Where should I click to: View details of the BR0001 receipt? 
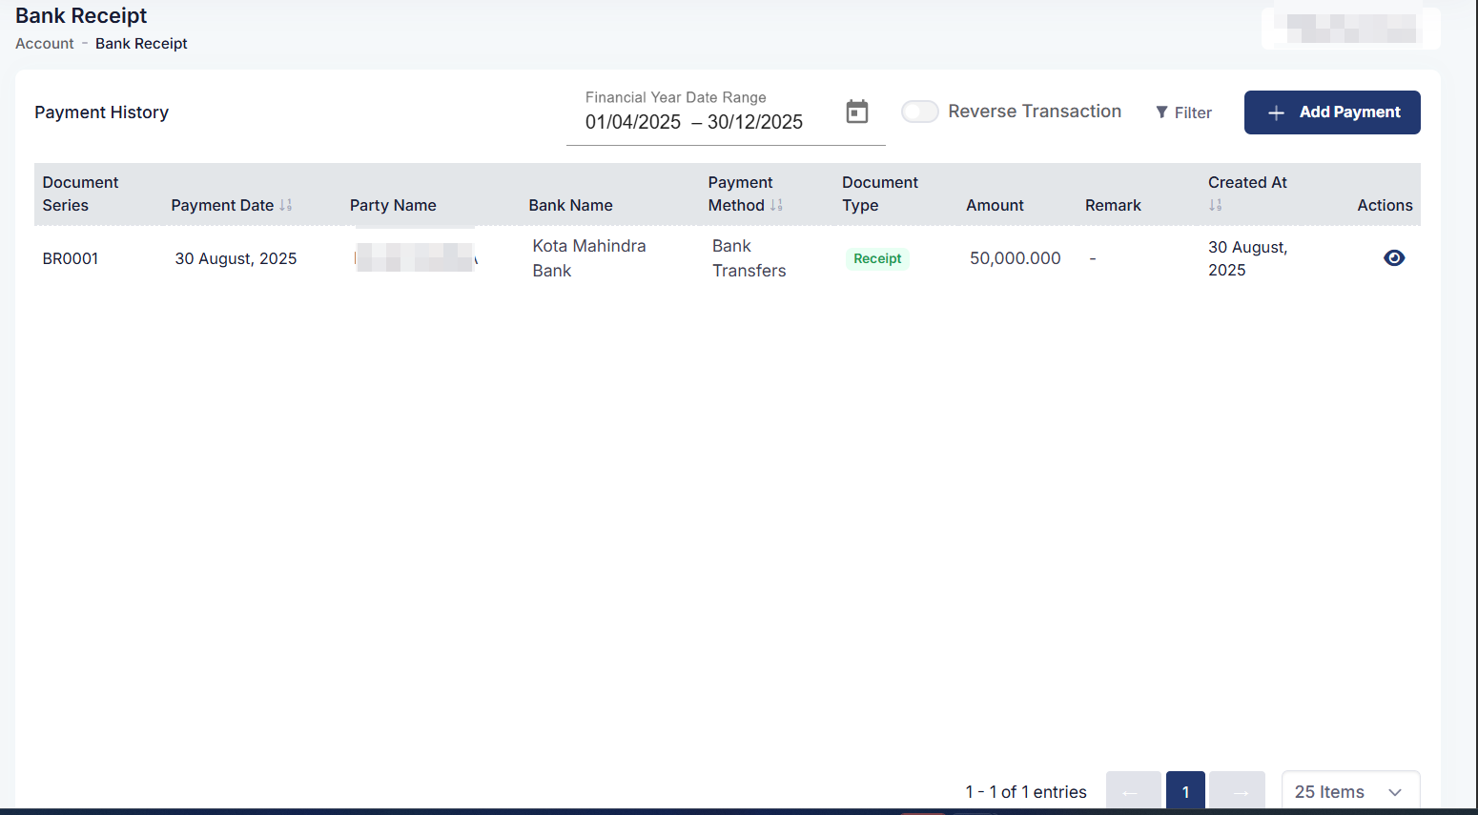tap(1393, 258)
